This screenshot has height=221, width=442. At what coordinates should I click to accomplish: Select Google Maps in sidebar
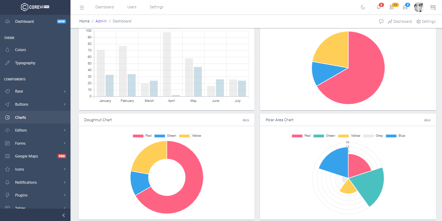pos(35,156)
